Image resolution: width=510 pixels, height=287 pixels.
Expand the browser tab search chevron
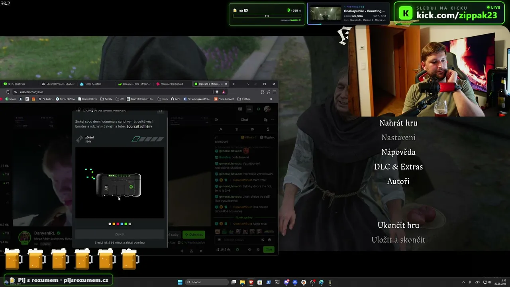click(248, 84)
